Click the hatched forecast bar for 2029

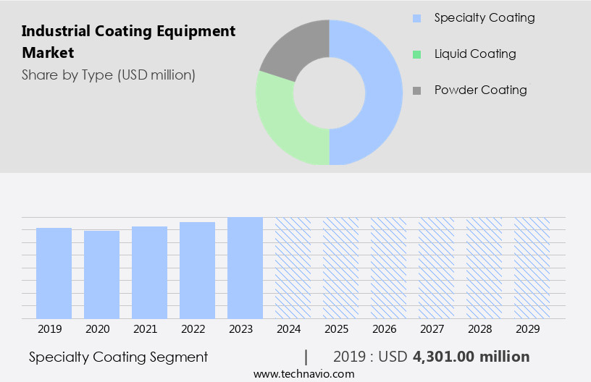click(532, 268)
